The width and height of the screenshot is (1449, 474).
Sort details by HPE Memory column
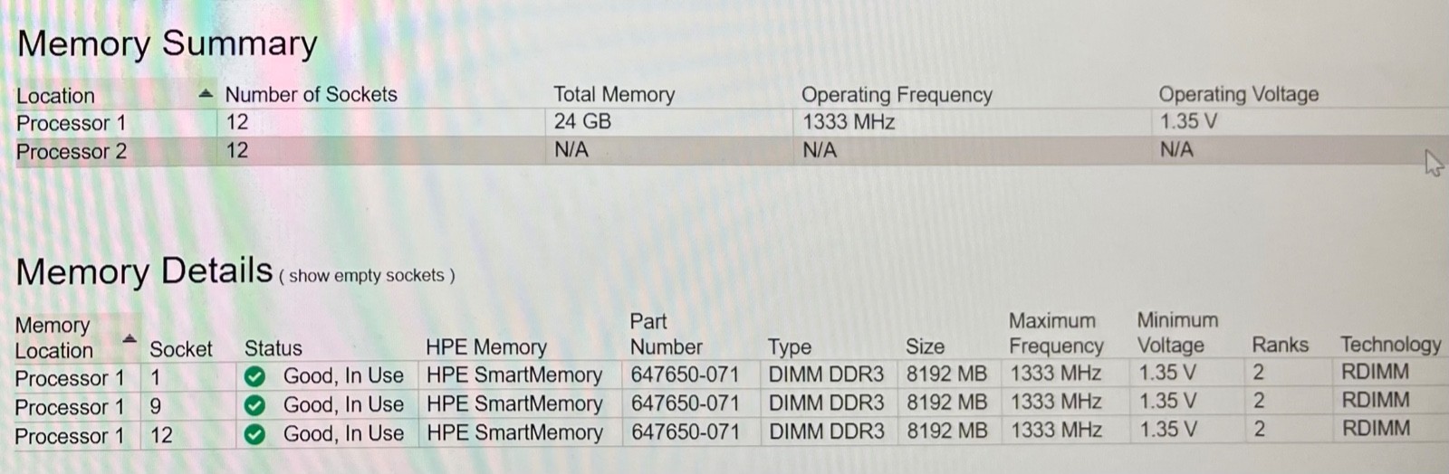[x=485, y=347]
